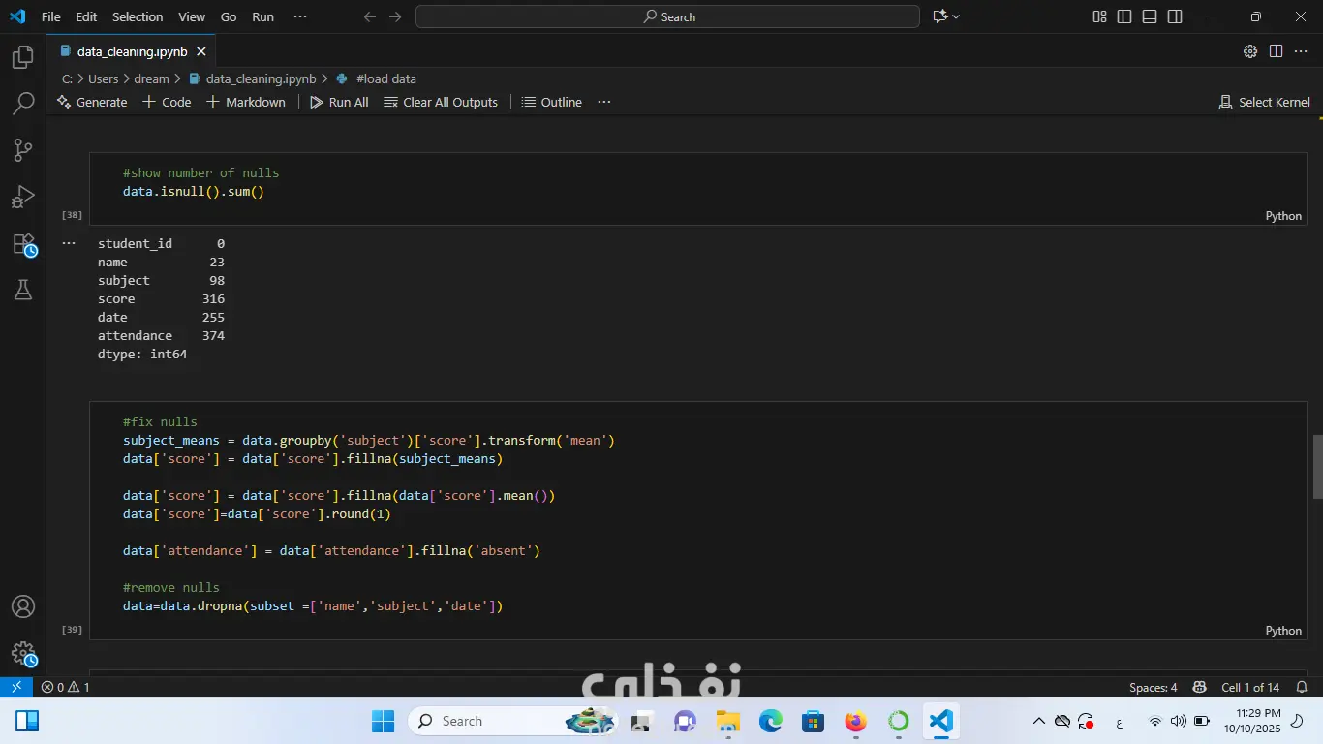Image resolution: width=1323 pixels, height=744 pixels.
Task: Open the Copilot chat icon in the title bar
Action: click(938, 16)
